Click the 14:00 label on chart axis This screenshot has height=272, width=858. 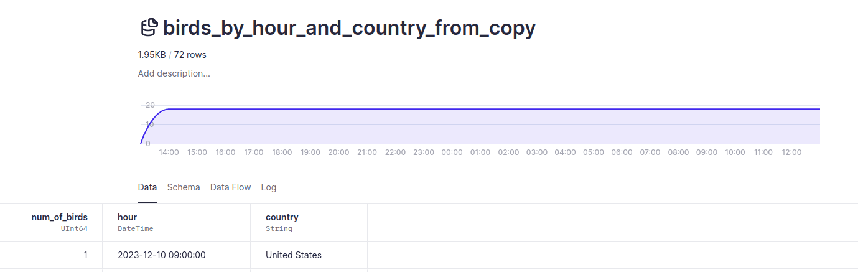169,152
